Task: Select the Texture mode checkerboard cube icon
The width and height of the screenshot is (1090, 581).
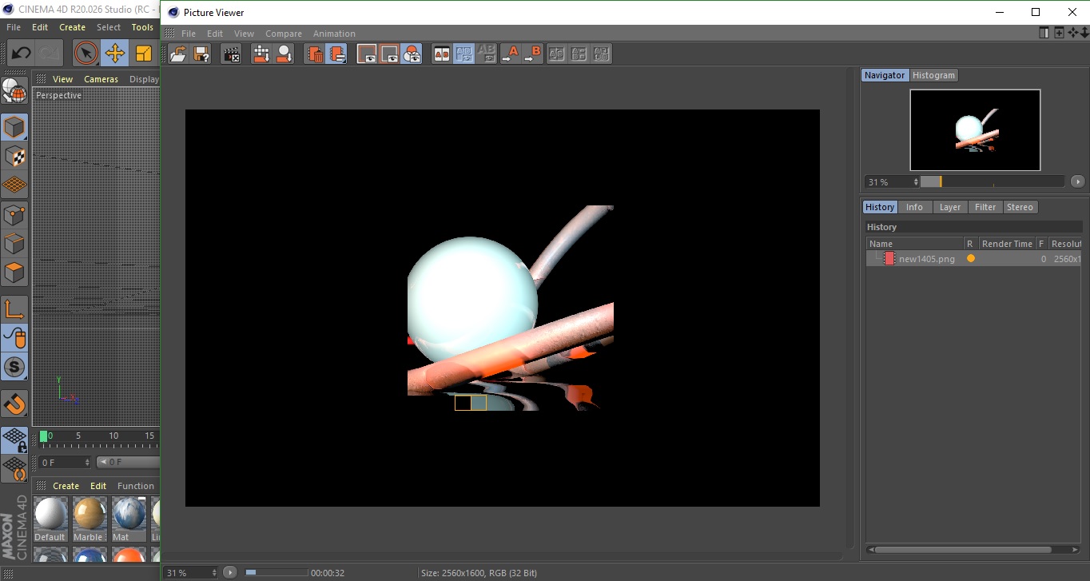Action: [14, 156]
